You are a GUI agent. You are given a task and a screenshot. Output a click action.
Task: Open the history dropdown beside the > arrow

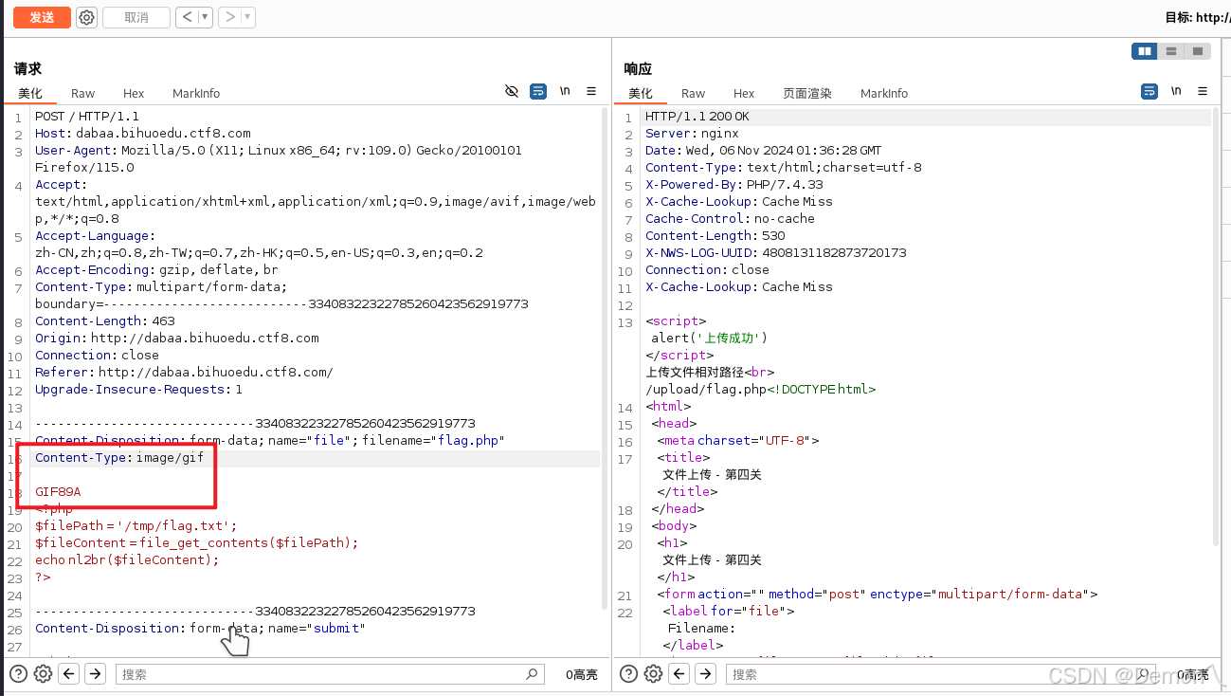click(248, 17)
